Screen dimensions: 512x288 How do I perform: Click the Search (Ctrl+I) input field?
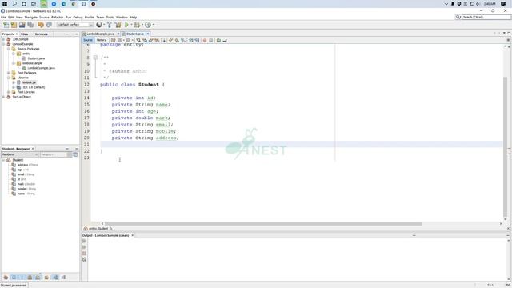click(x=486, y=17)
